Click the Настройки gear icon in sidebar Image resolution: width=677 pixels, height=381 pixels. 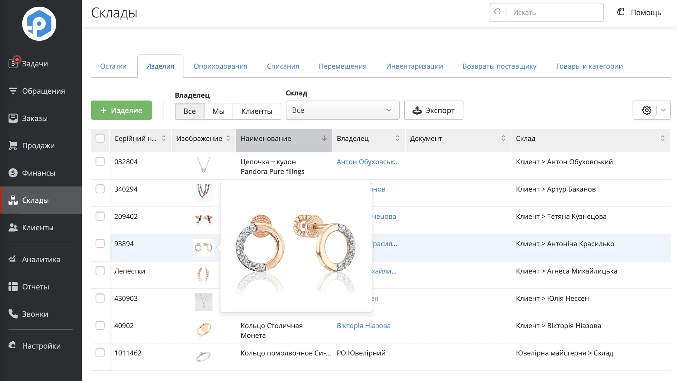point(12,345)
